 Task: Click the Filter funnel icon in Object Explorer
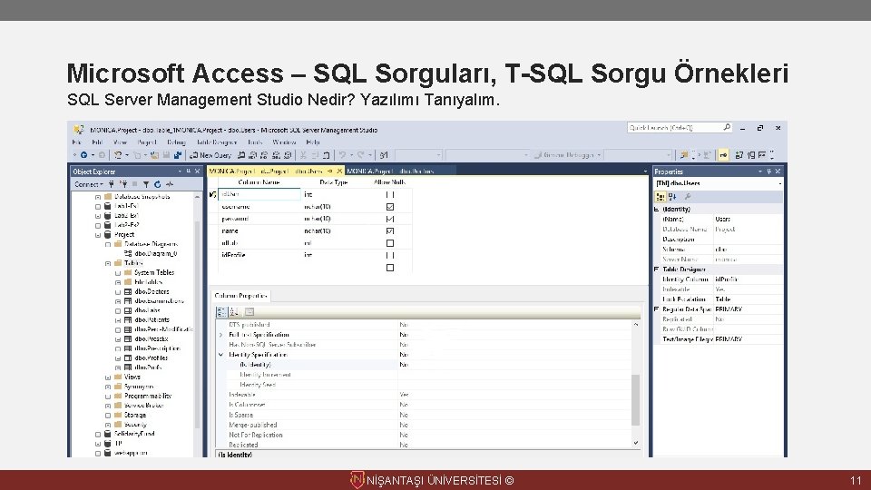click(145, 184)
